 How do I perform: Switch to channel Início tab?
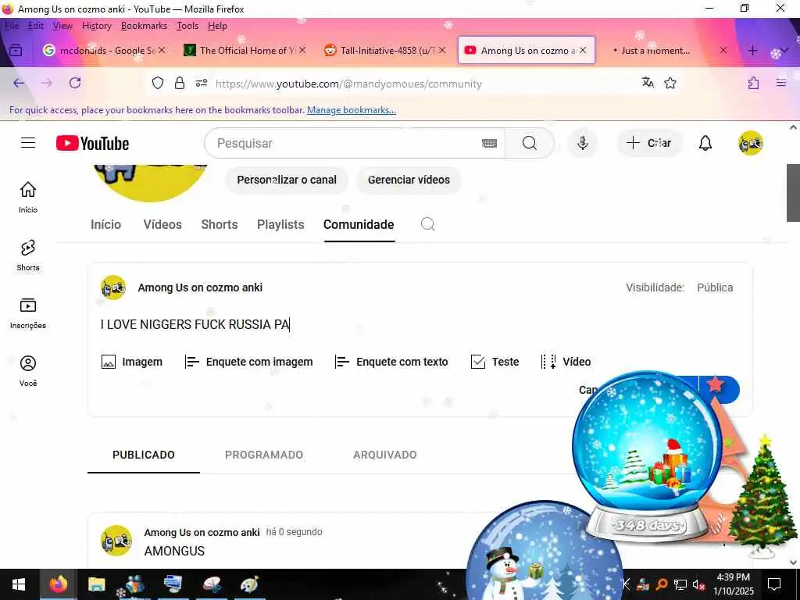click(105, 224)
